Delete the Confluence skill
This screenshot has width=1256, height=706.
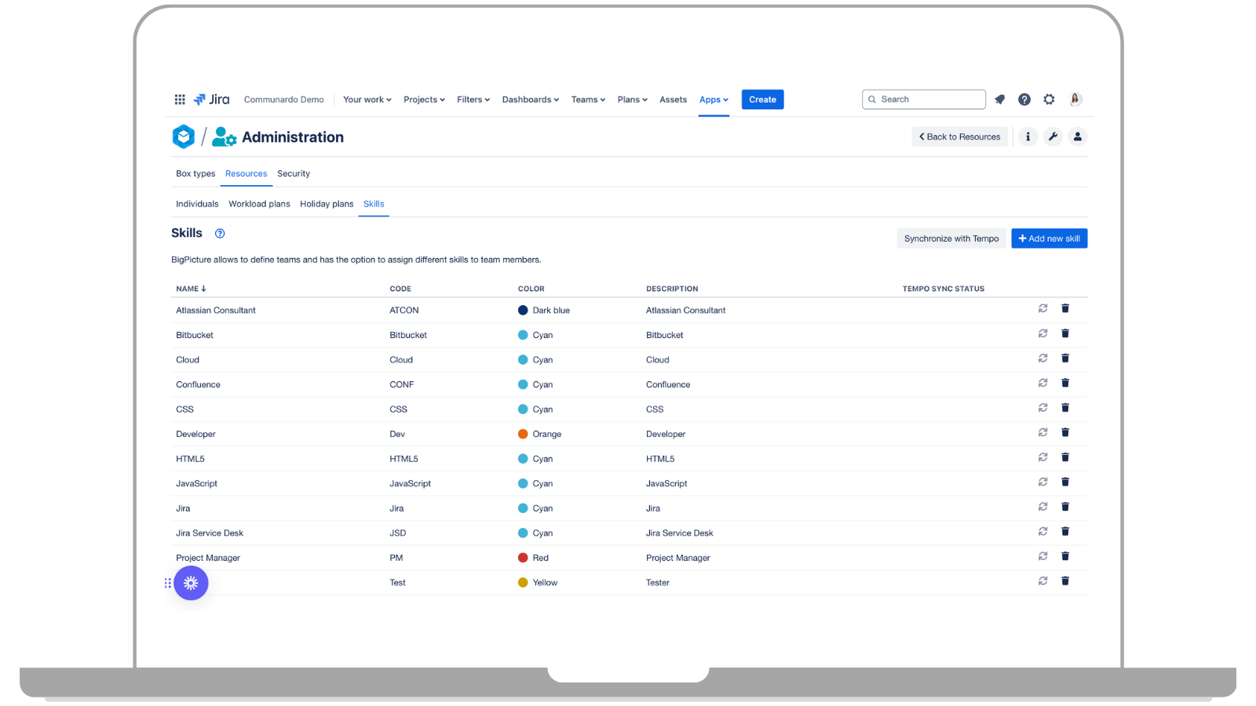point(1065,383)
